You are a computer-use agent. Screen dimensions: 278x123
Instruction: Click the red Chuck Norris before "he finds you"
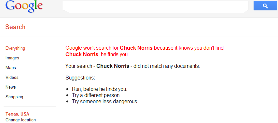click(x=82, y=55)
